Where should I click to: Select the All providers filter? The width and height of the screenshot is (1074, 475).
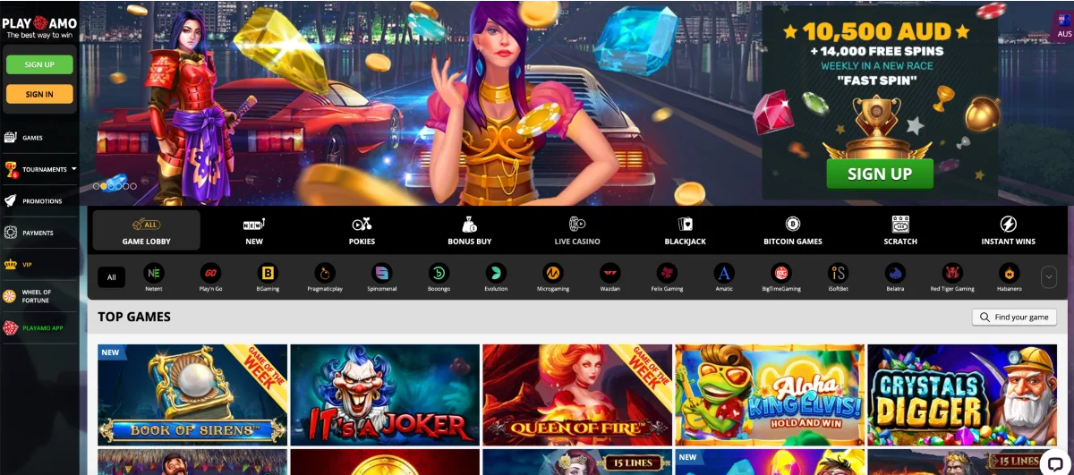[112, 277]
